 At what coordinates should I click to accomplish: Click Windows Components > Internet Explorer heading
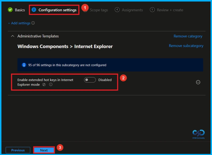[x=65, y=46]
